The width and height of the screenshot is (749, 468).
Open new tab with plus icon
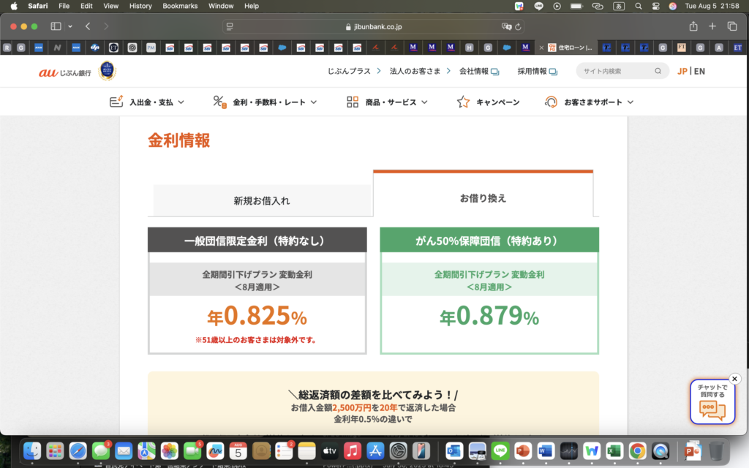[x=712, y=26]
